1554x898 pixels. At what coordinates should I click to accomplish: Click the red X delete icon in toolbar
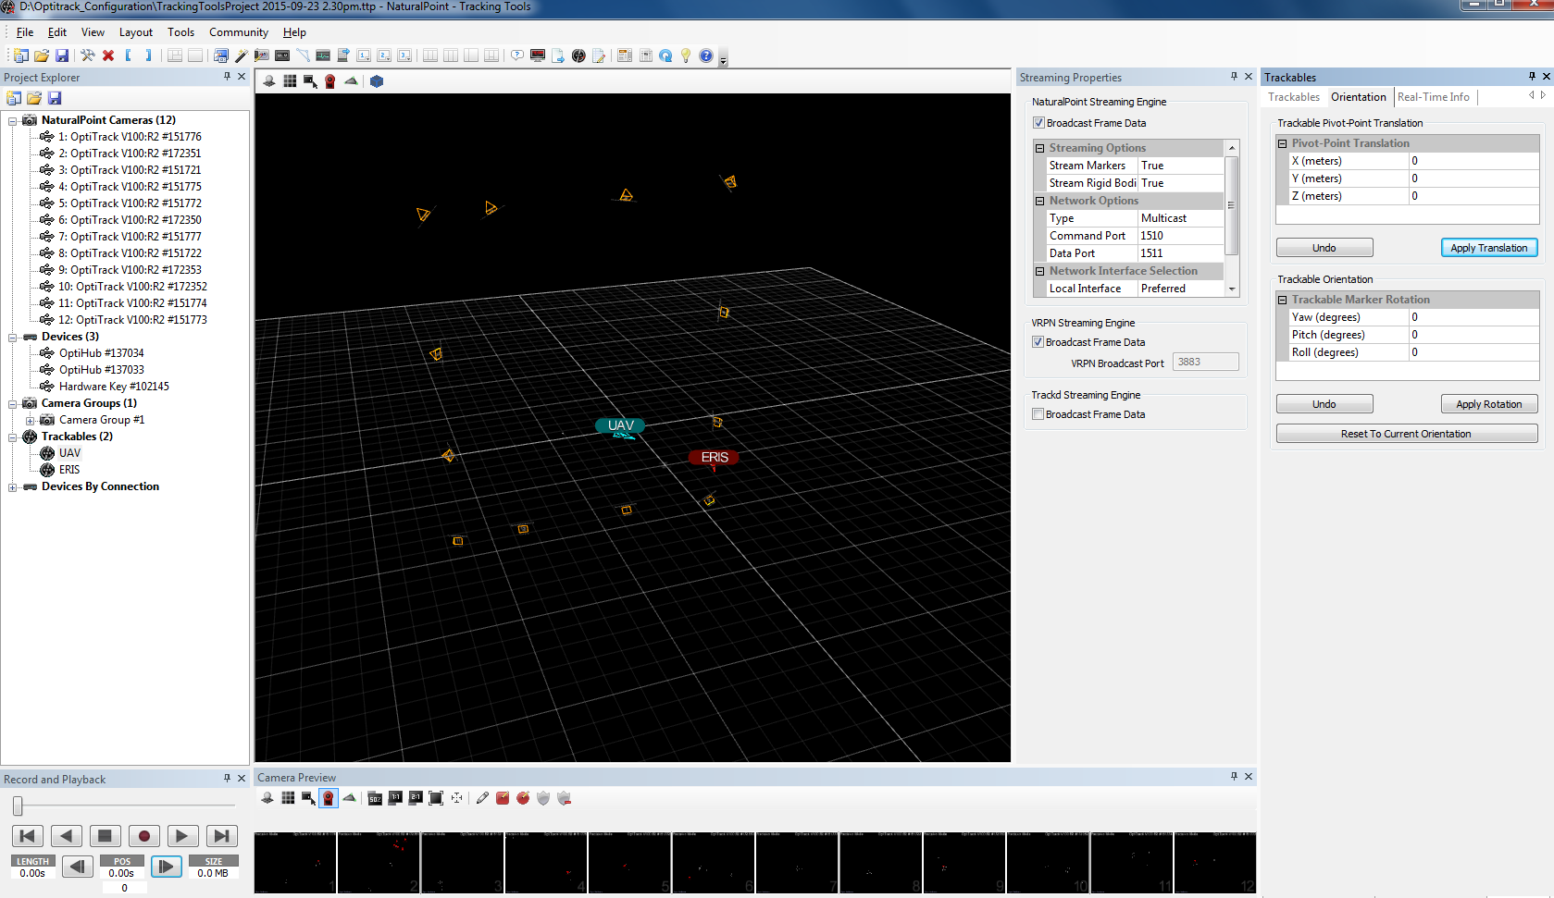(108, 56)
